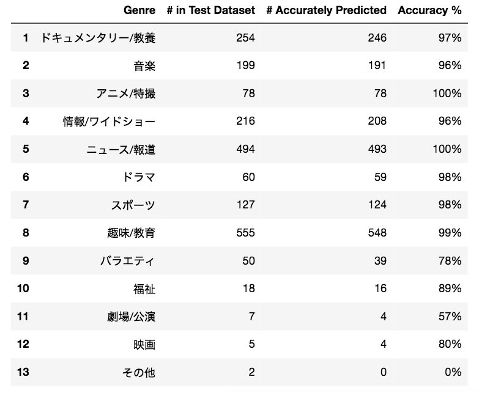Click the Genre column header
This screenshot has height=393, width=479.
click(x=139, y=10)
